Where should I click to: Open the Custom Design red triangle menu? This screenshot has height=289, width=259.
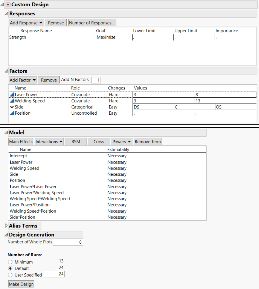coord(8,5)
